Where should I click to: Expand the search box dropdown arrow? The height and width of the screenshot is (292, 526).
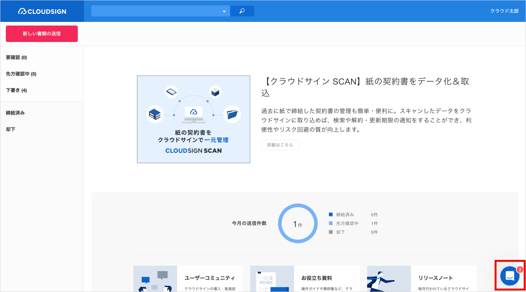point(224,11)
